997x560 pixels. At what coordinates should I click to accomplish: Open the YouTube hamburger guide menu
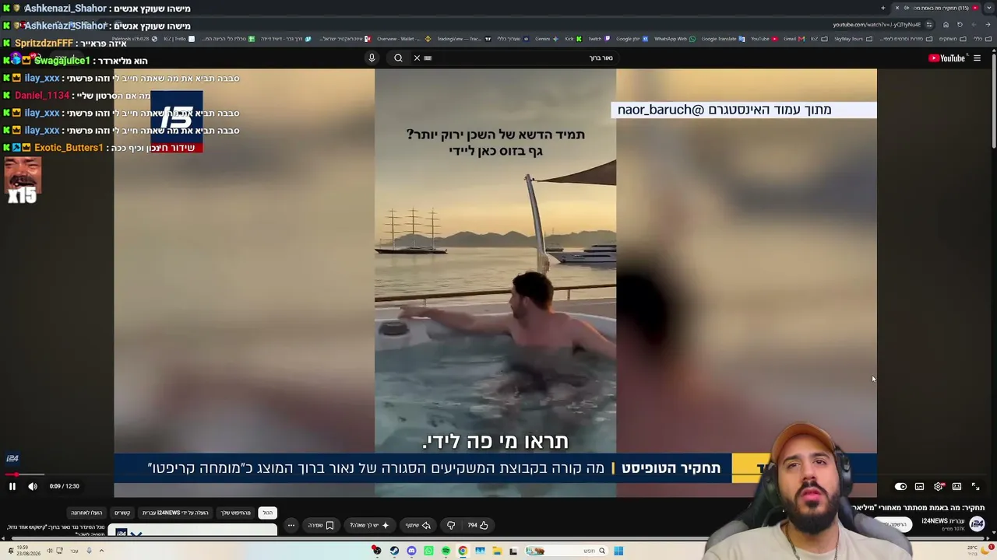coord(977,58)
